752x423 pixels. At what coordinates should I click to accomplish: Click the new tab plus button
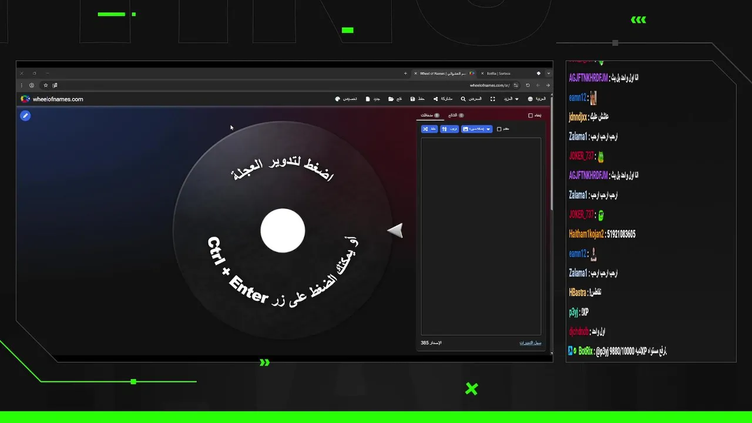(x=405, y=73)
